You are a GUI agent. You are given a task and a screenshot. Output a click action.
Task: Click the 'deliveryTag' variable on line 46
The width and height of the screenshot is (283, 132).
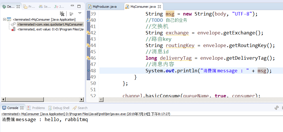tap(176, 58)
